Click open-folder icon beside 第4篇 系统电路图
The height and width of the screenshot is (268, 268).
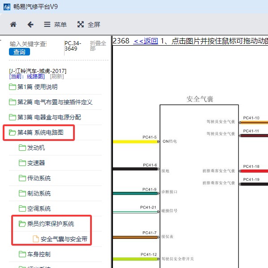coord(13,132)
